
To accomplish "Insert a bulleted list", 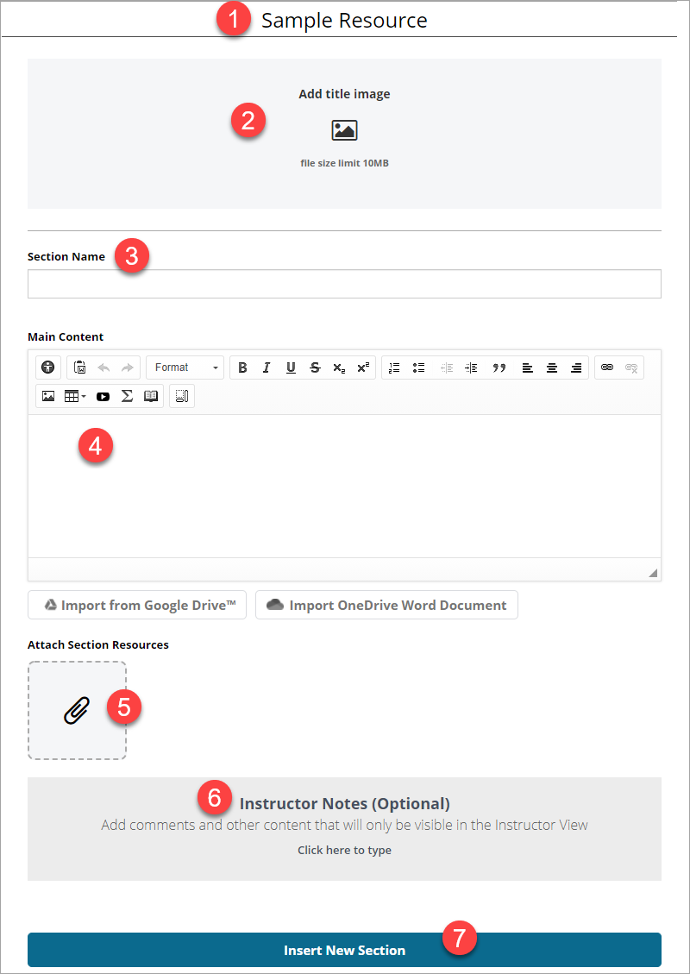I will 418,368.
